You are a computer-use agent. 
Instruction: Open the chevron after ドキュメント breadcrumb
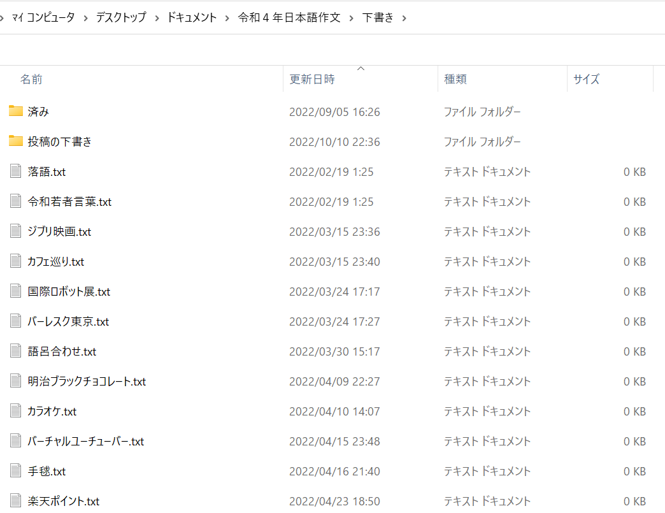coord(227,18)
